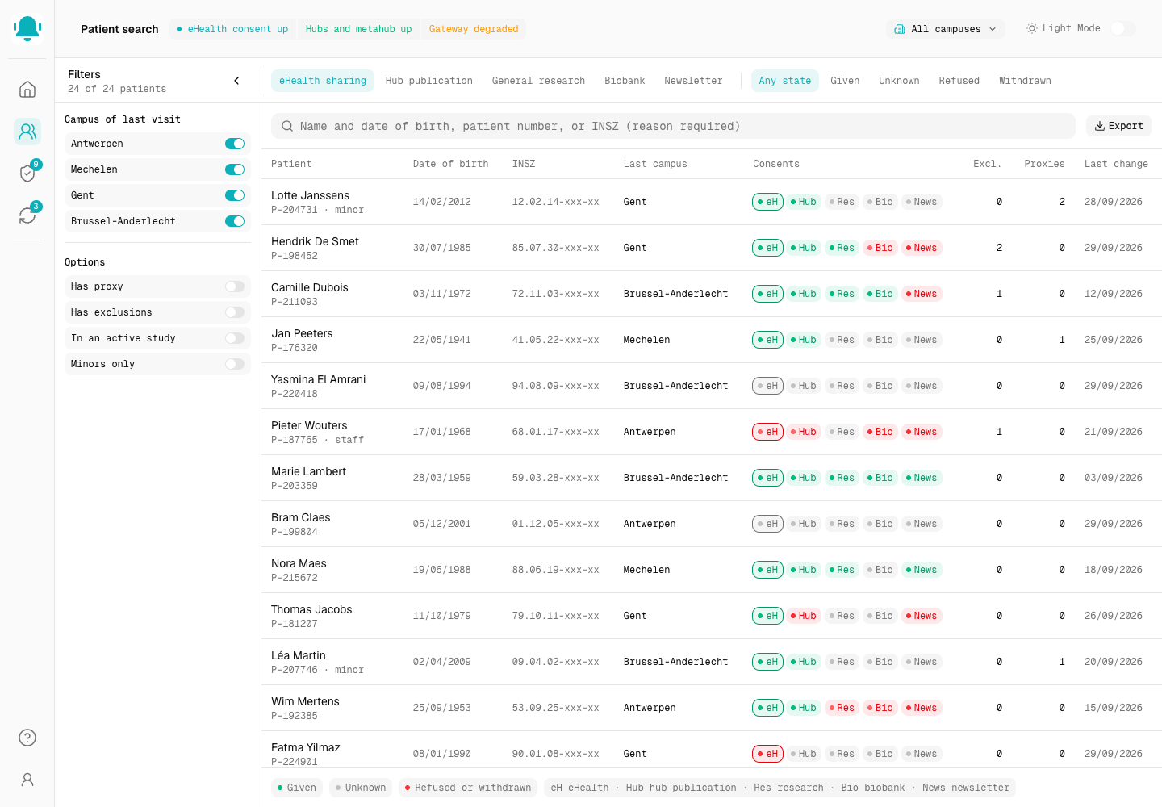The width and height of the screenshot is (1162, 807).
Task: Toggle the Light Mode switch
Action: 1122,28
